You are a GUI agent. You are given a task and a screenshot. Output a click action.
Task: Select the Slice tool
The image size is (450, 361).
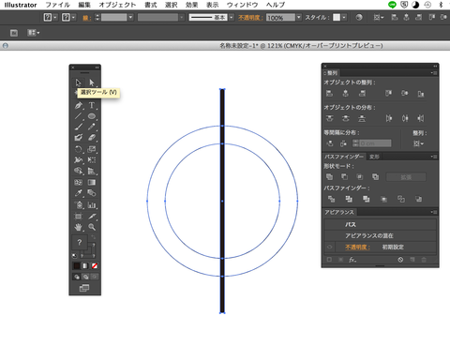coord(92,216)
